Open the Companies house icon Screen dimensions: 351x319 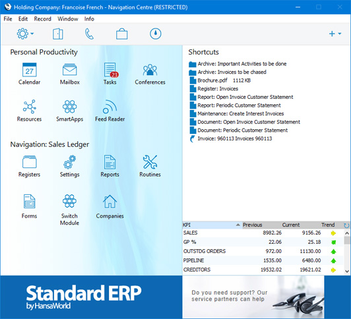110,201
